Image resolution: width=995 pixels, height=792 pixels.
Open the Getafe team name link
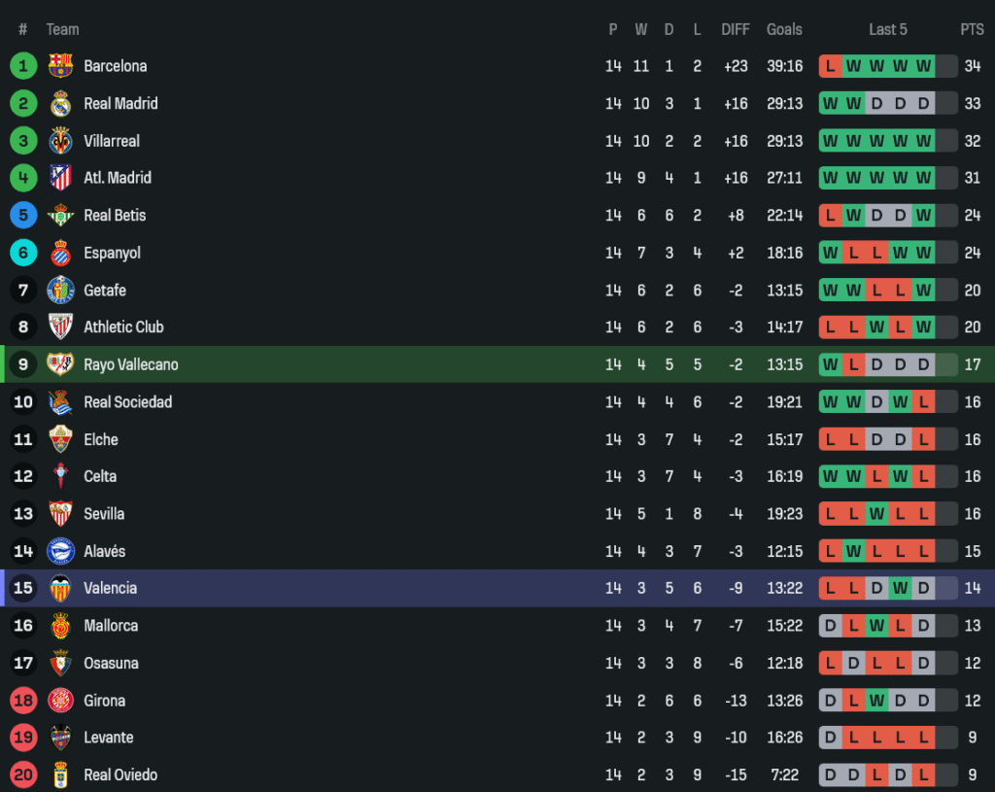105,291
